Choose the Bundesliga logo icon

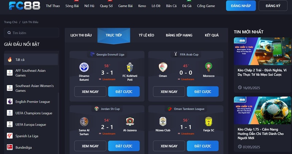point(10,147)
